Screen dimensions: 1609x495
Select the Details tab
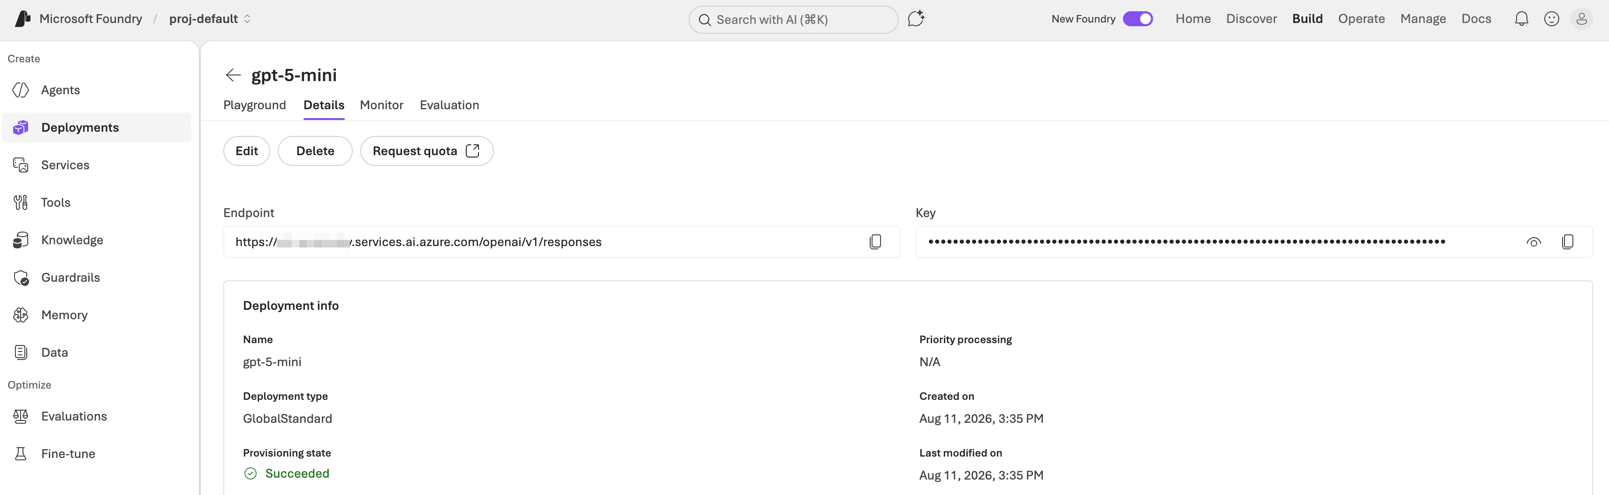click(324, 105)
